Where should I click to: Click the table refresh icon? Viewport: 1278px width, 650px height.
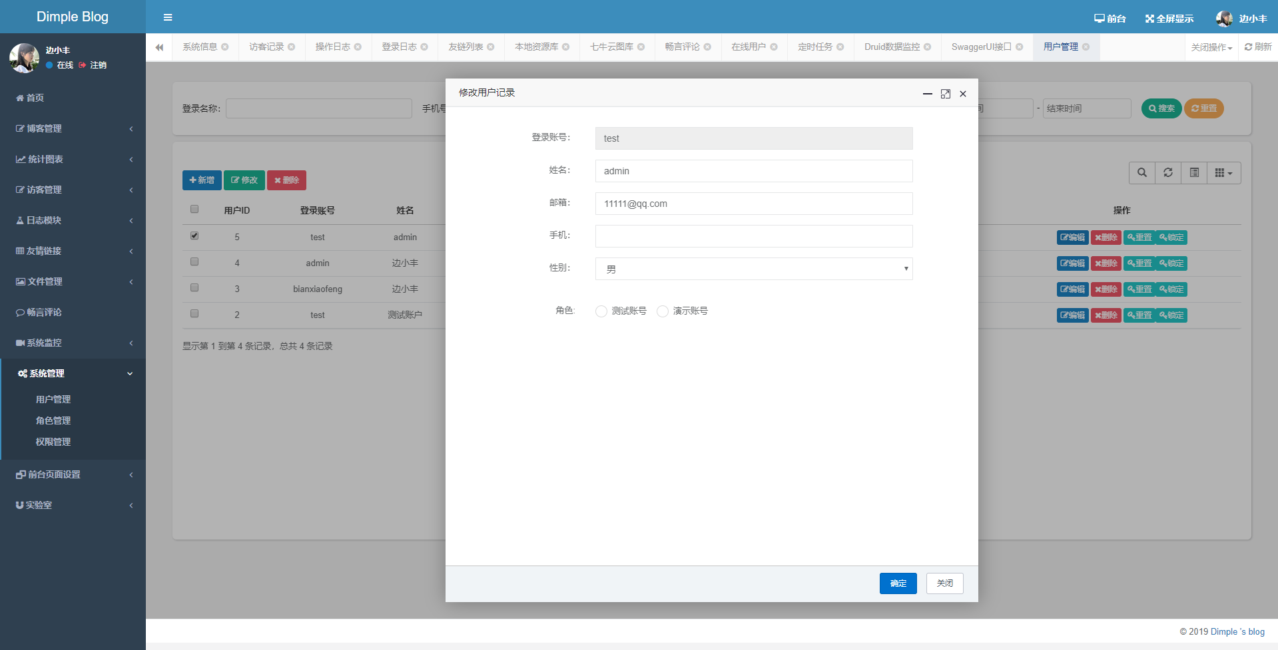point(1168,173)
